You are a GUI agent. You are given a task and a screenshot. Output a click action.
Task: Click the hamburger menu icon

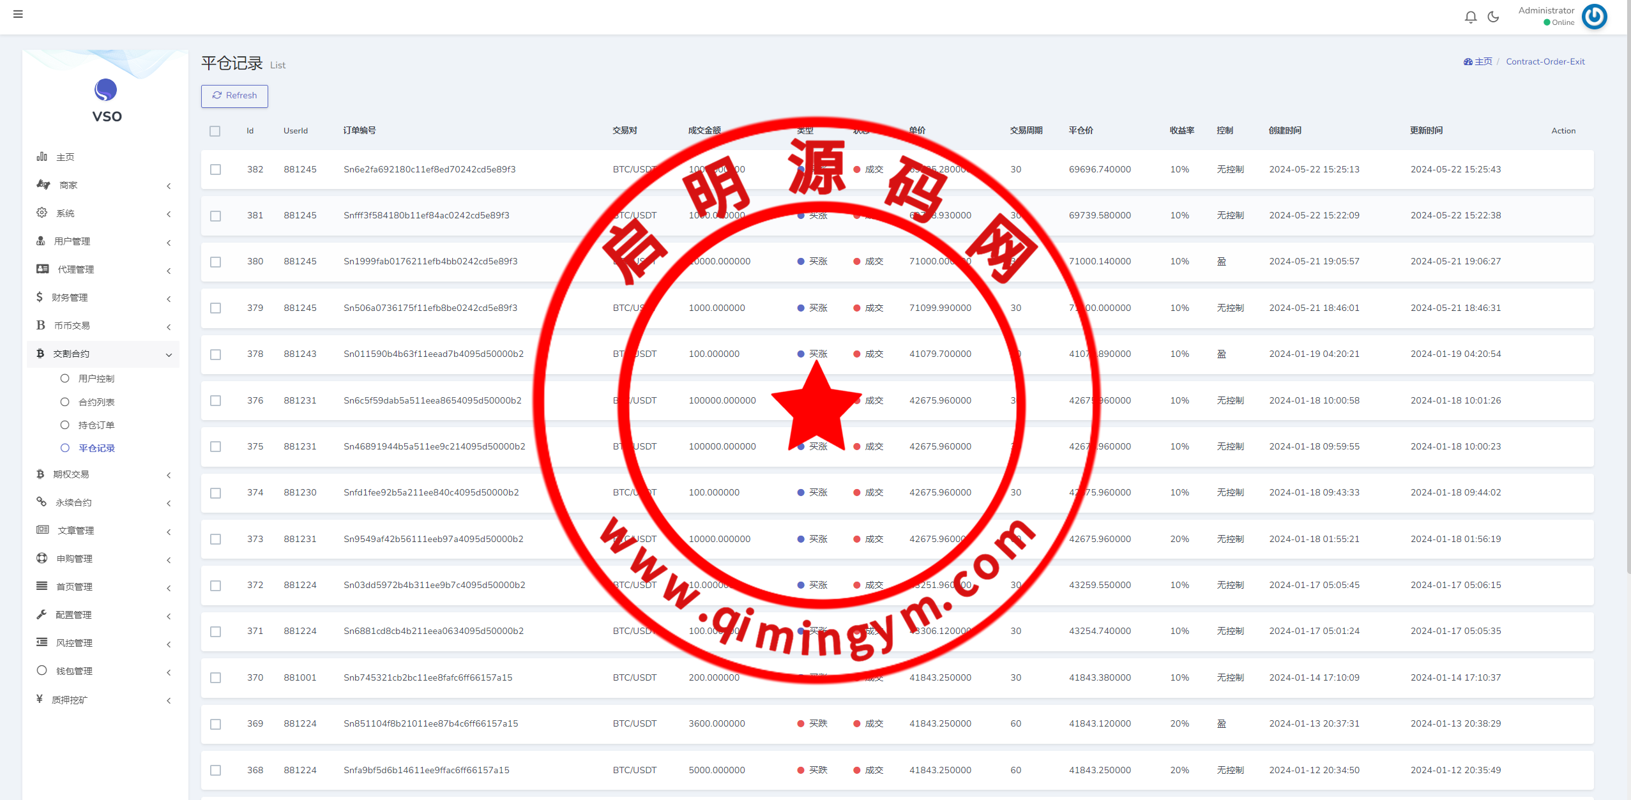(18, 14)
